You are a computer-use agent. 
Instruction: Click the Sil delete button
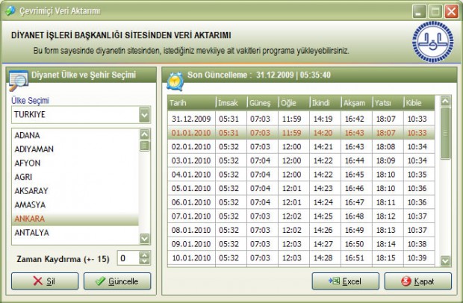(x=45, y=281)
